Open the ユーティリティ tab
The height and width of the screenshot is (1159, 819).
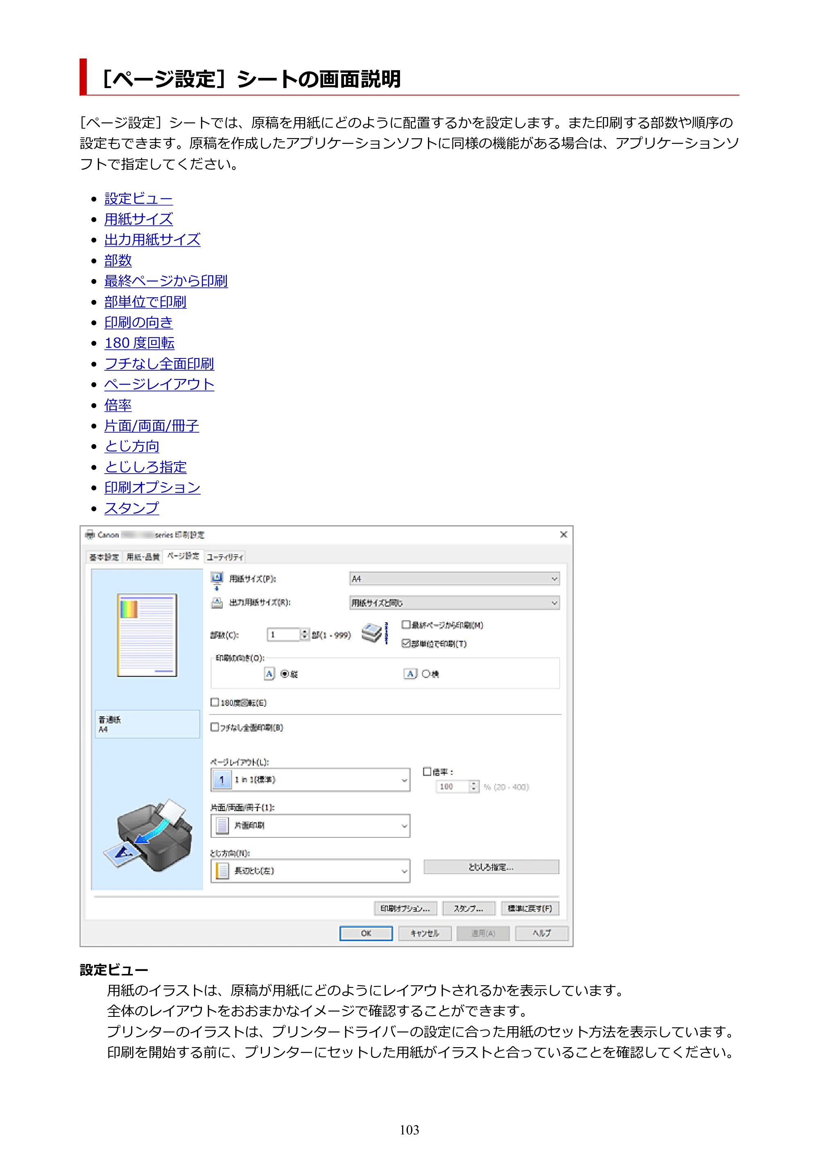point(225,557)
